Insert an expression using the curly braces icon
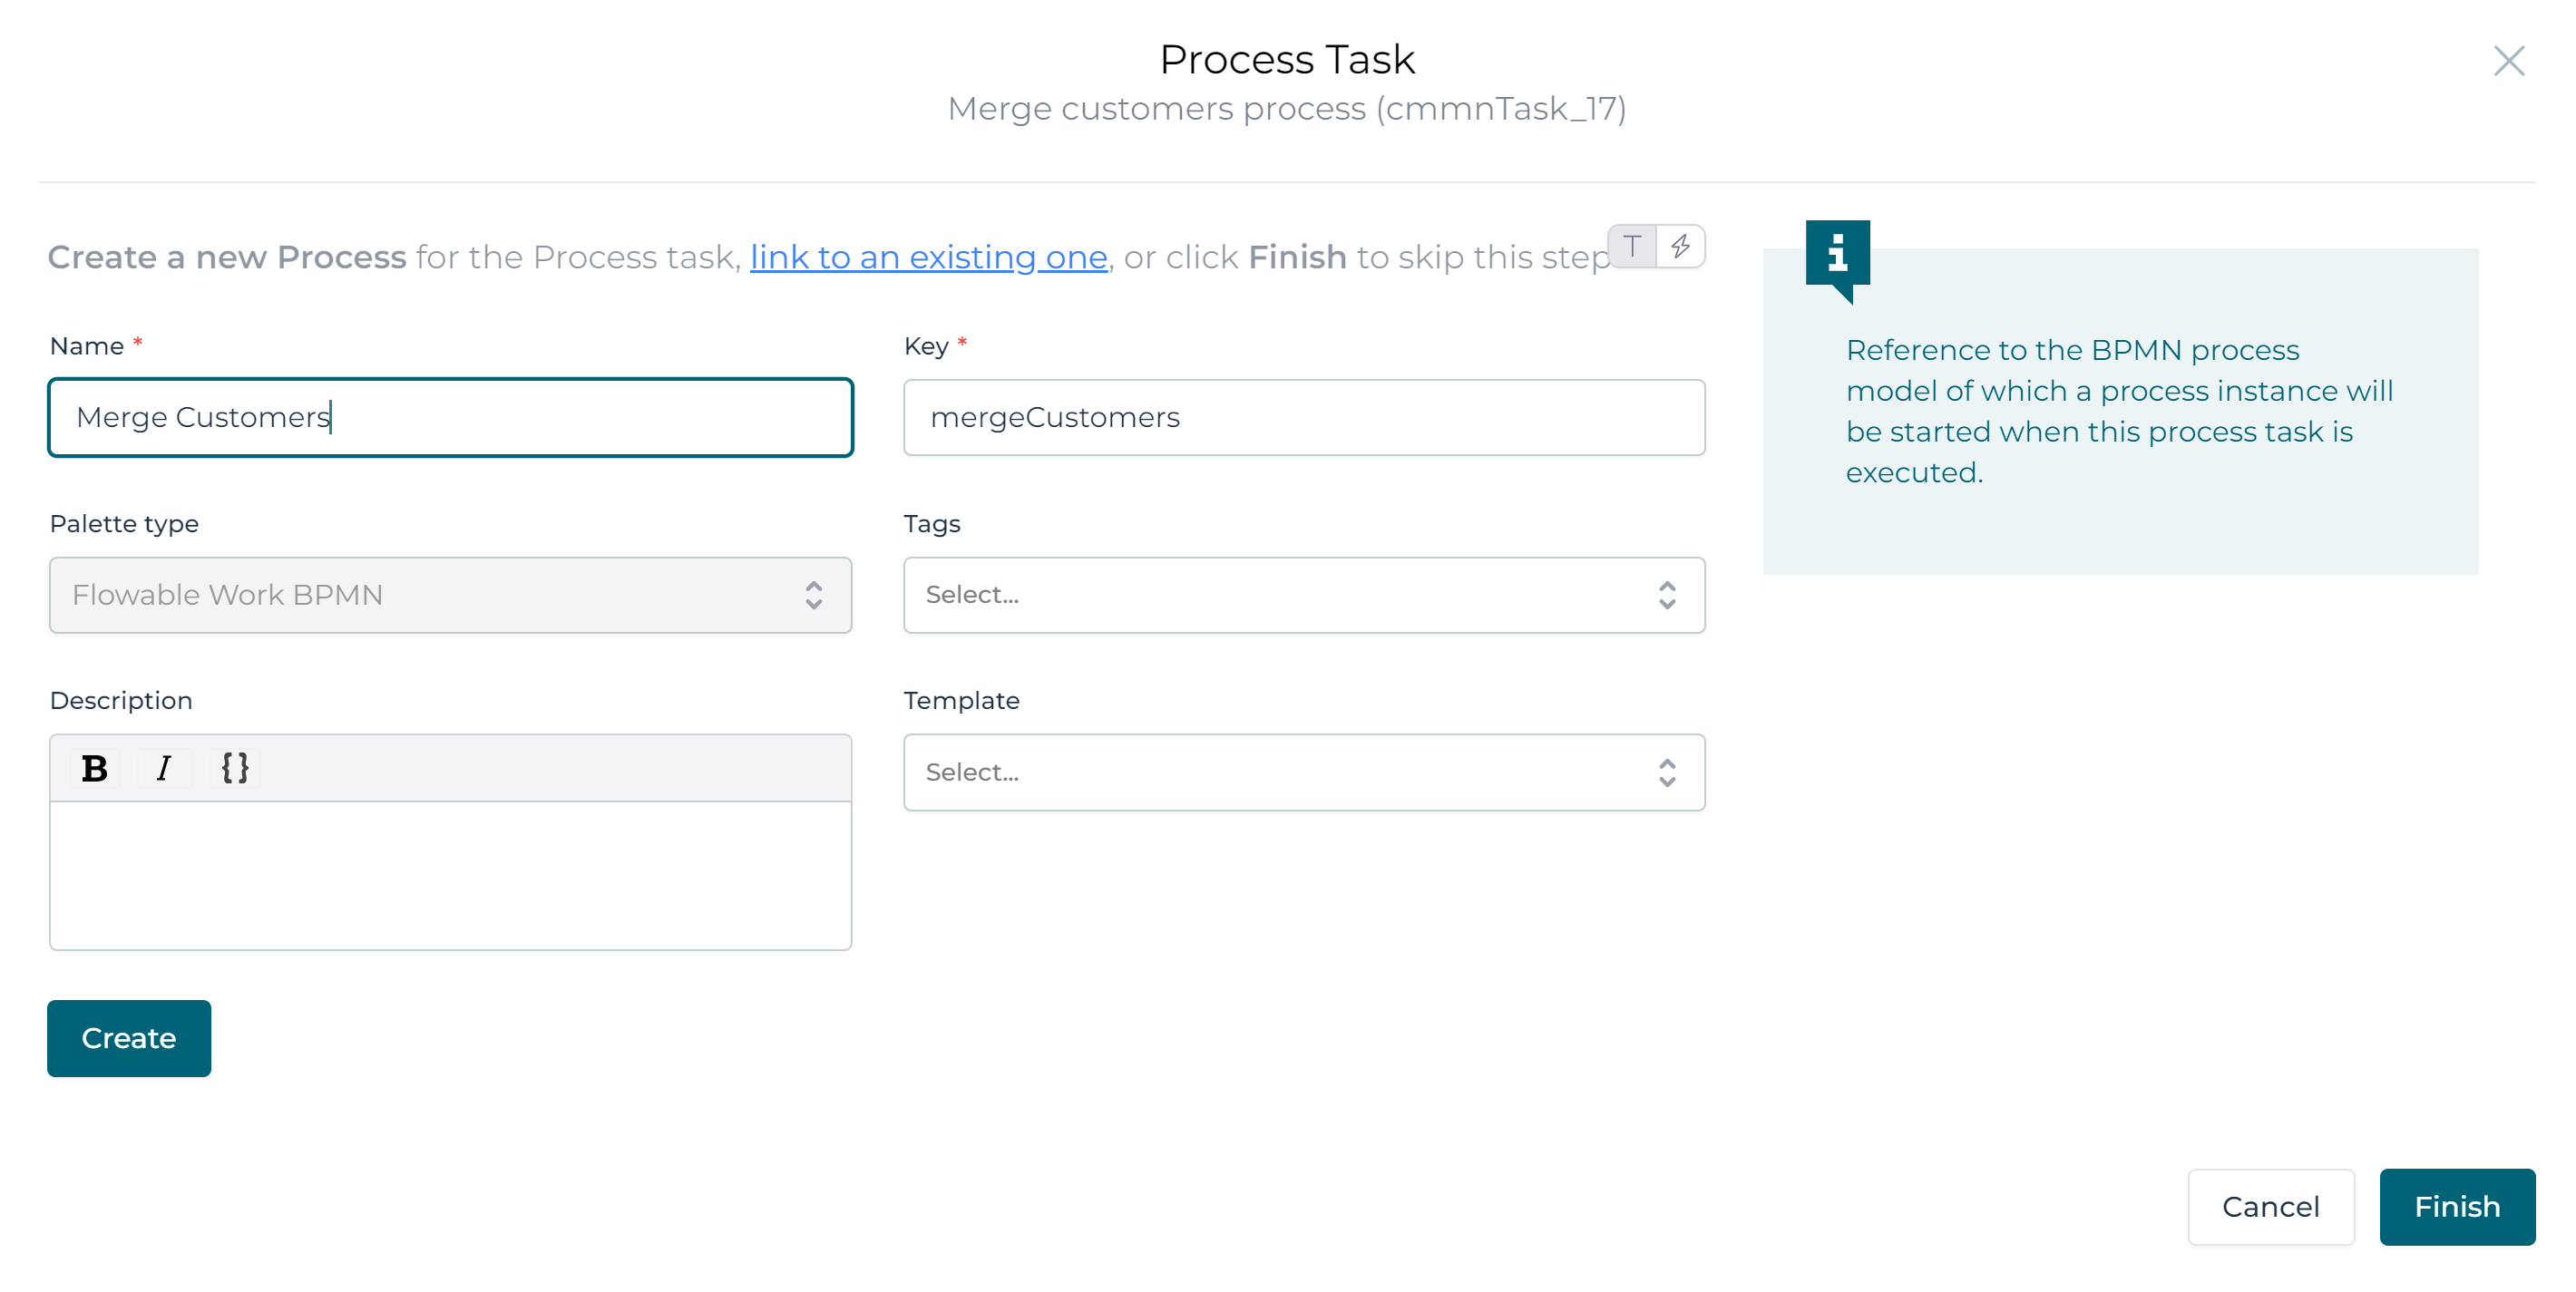Screen dimensions: 2576x1292 (234, 767)
